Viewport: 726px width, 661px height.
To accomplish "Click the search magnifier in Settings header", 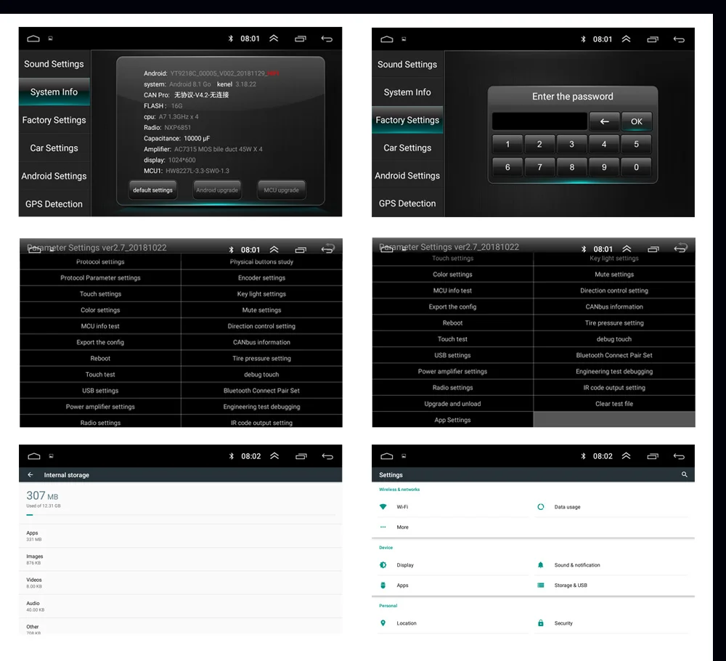I will point(685,475).
